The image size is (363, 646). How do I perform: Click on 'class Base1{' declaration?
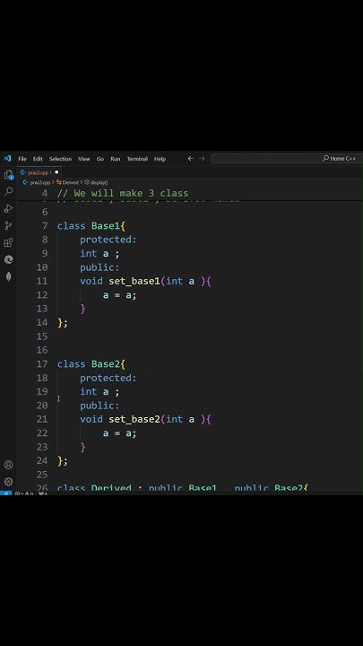click(x=91, y=226)
